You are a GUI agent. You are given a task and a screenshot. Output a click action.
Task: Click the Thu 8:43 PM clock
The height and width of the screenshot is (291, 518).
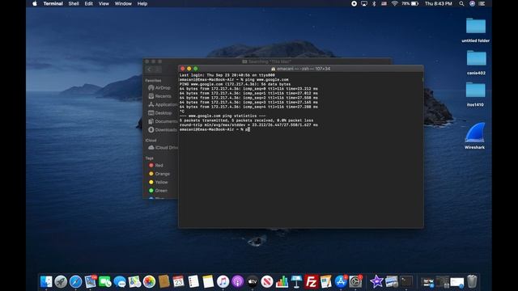438,3
